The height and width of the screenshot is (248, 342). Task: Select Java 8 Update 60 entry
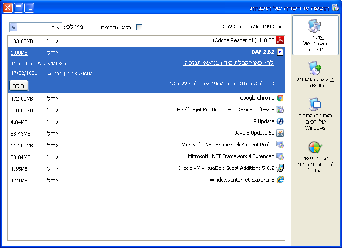click(146, 134)
